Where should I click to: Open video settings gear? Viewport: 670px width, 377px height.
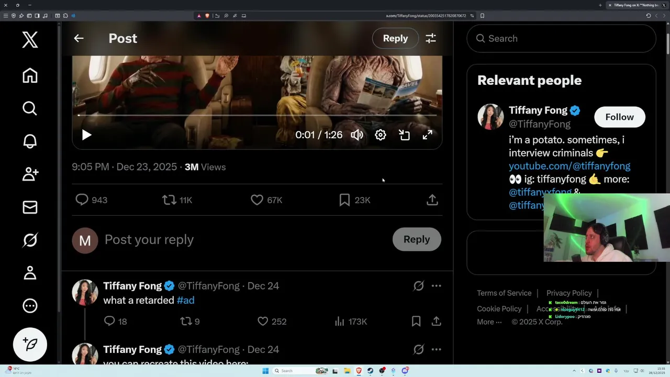381,135
